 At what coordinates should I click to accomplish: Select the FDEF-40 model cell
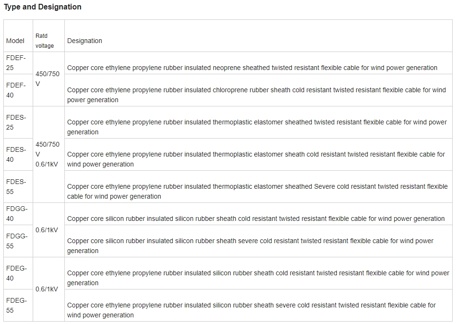tap(18, 90)
